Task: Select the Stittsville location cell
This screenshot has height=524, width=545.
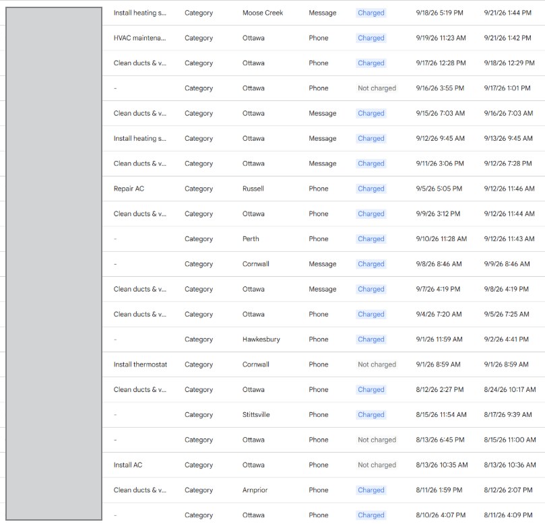Action: 256,414
